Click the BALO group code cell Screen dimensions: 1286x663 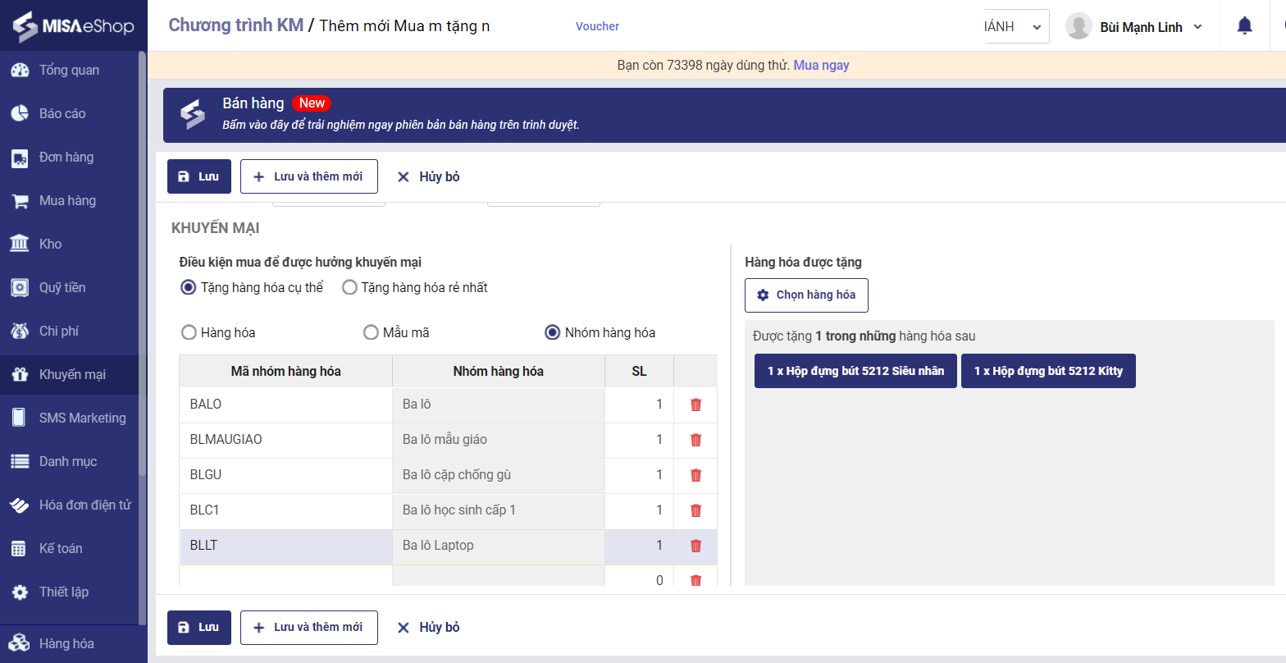click(286, 405)
